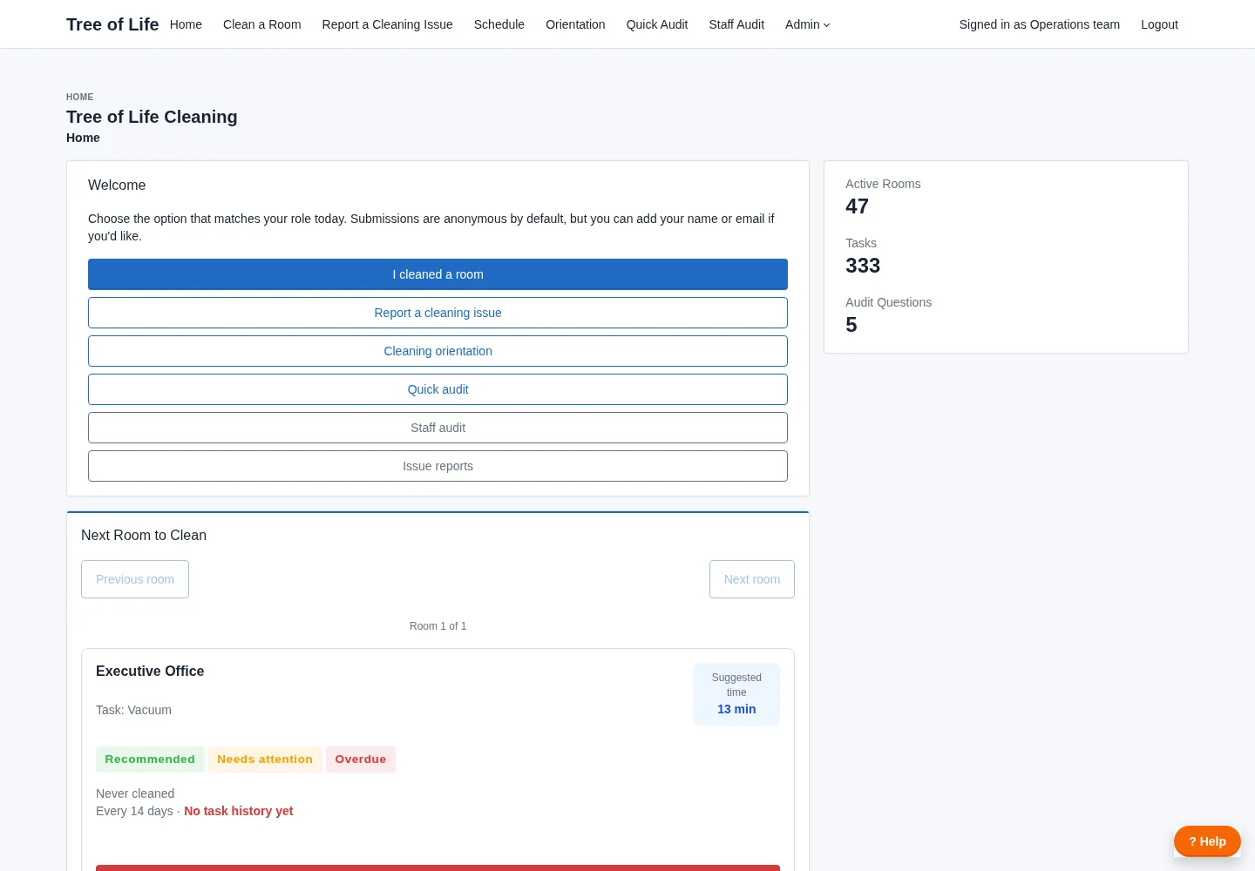The height and width of the screenshot is (871, 1255).
Task: Open the 'Cleaning orientation' button
Action: [438, 351]
